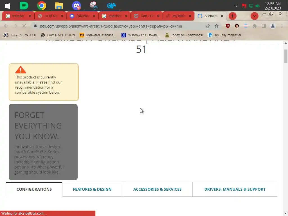Click the dell.com address bar
The height and width of the screenshot is (216, 288).
coord(111,26)
